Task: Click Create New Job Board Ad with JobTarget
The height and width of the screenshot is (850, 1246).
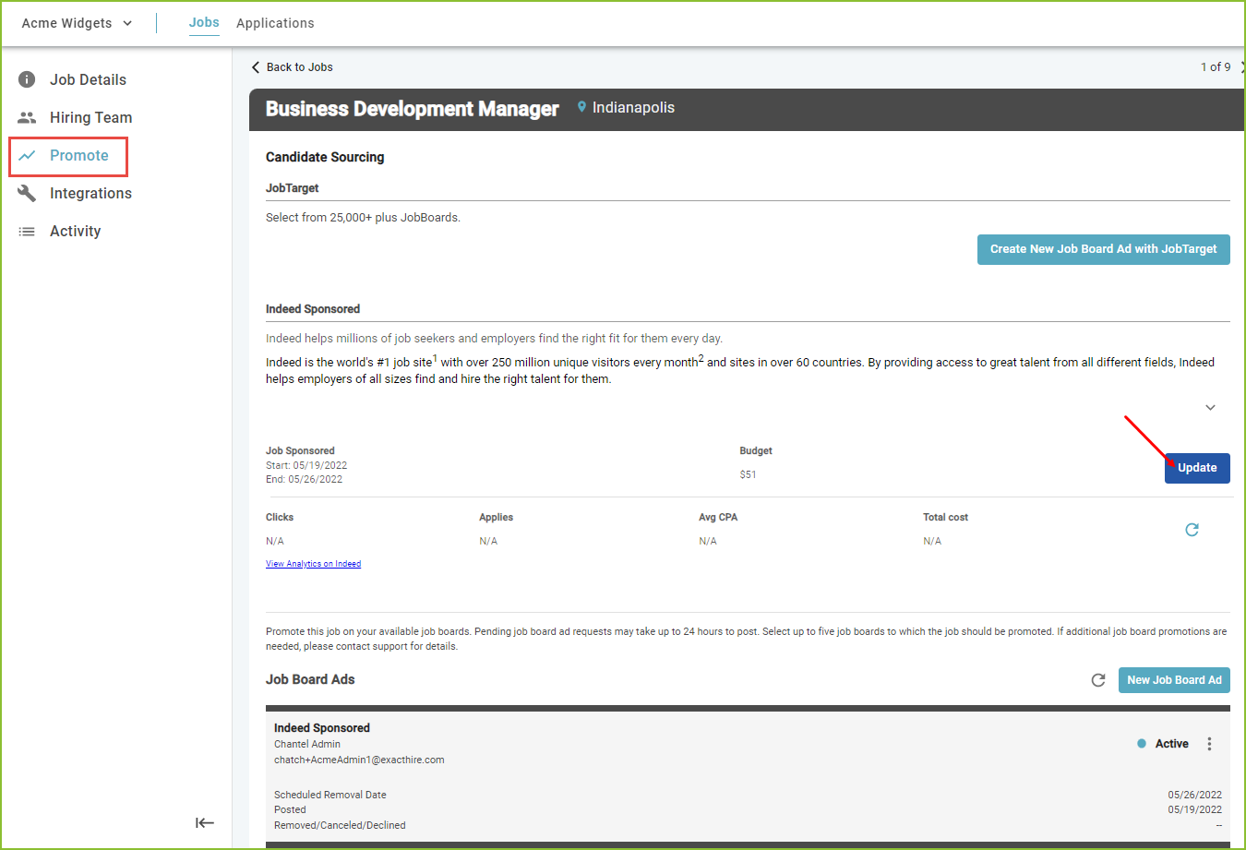Action: coord(1103,249)
